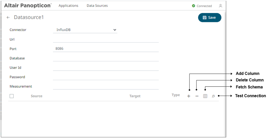The width and height of the screenshot is (267, 138).
Task: Click the Add Column plus icon
Action: [189, 96]
